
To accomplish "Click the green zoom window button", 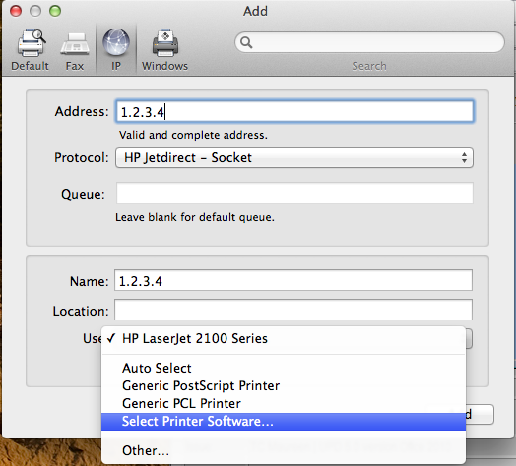I will [55, 11].
